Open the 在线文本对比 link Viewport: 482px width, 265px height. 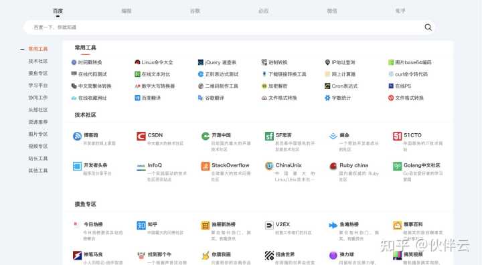[x=153, y=74]
